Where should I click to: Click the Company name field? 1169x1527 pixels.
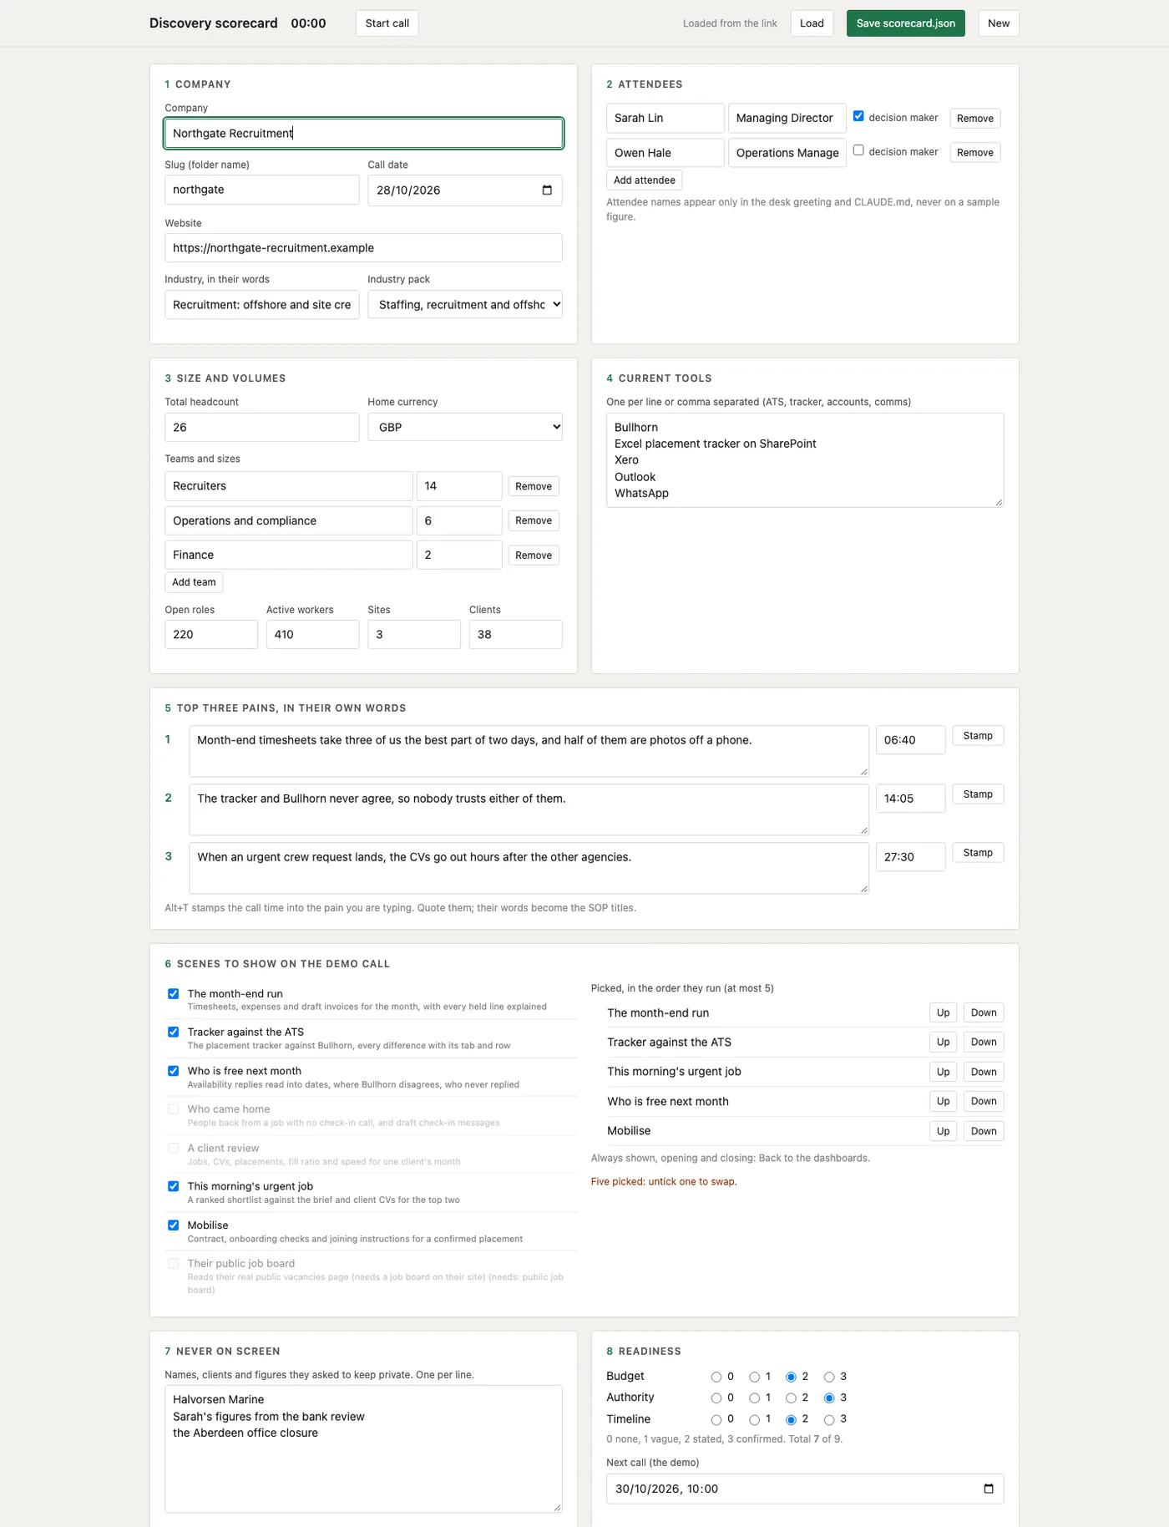click(364, 134)
